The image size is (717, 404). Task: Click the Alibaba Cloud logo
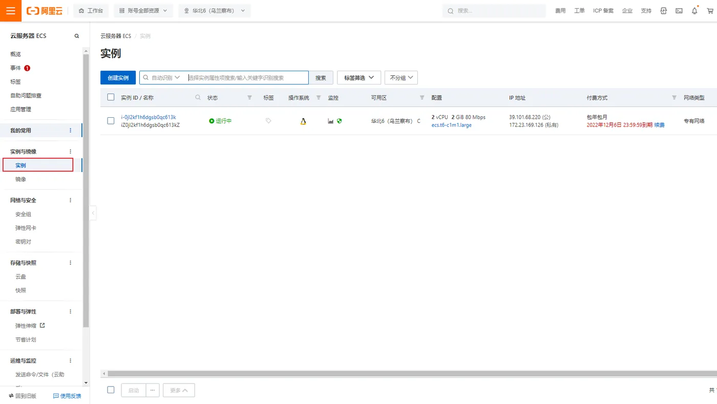[45, 11]
